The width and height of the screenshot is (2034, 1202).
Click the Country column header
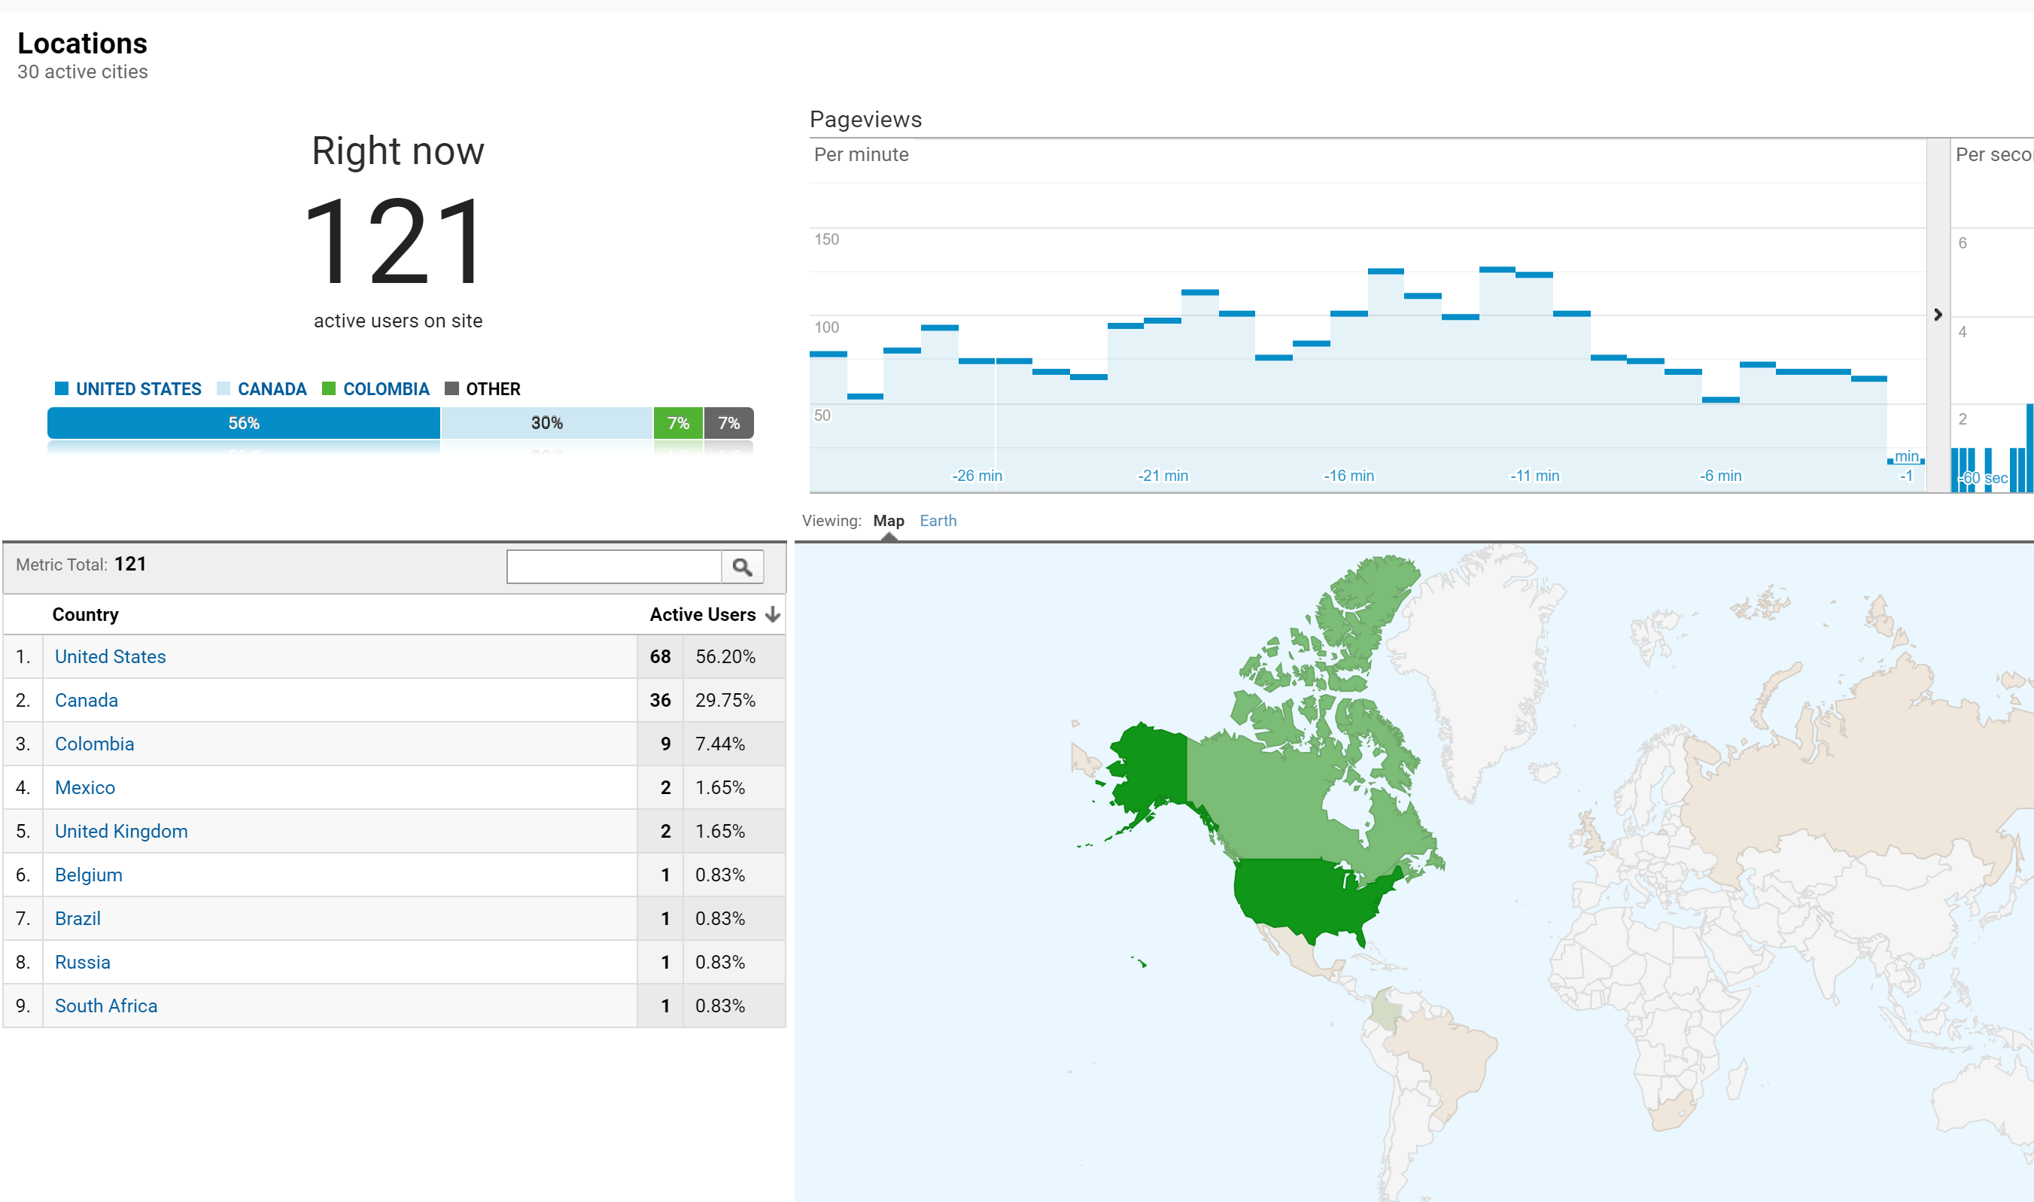[85, 615]
